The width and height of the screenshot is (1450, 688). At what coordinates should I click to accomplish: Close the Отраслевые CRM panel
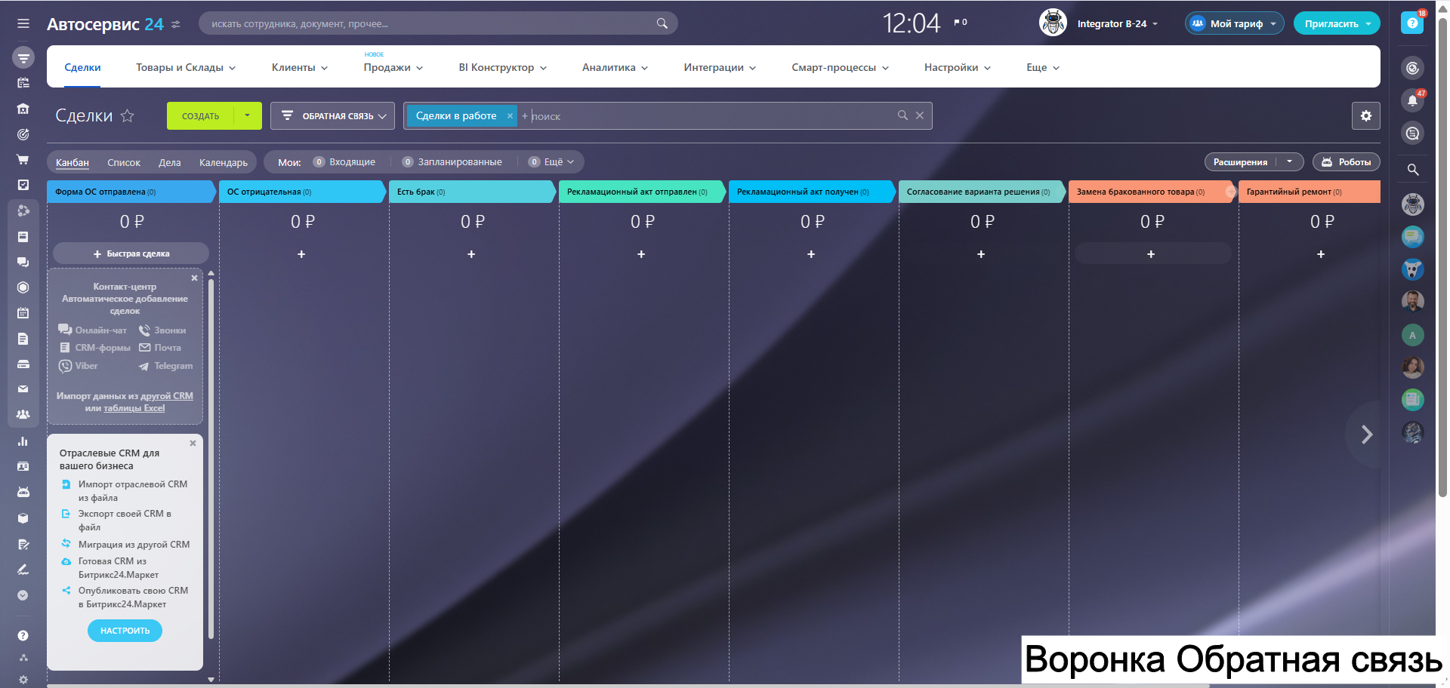[x=193, y=443]
